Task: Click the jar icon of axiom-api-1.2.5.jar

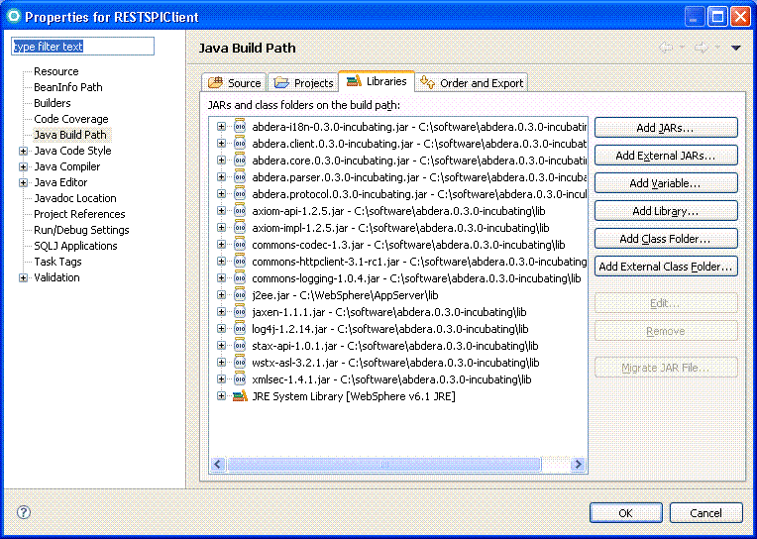Action: (240, 211)
